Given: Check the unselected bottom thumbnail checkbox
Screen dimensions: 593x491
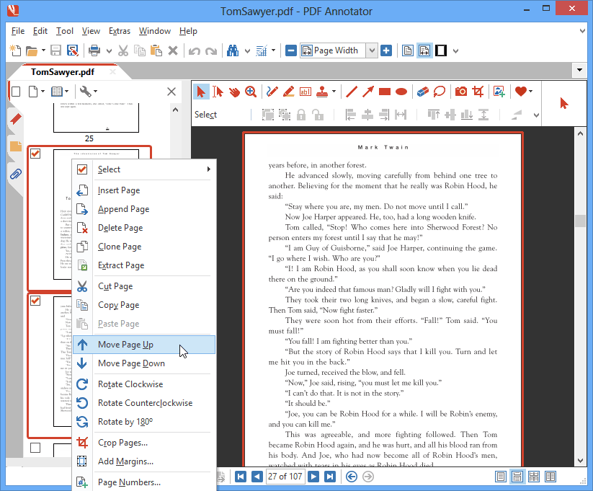Looking at the screenshot, I should pos(35,448).
